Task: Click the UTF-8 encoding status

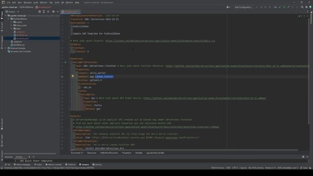Action: (235, 168)
